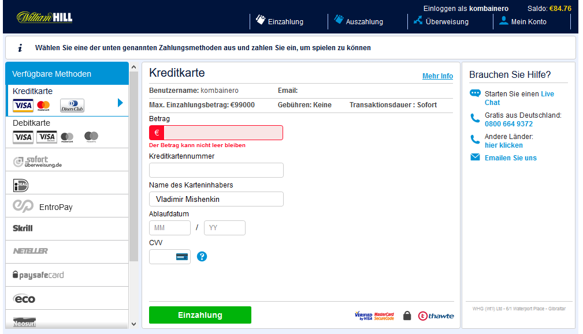Choose the EntroPay payment method
This screenshot has height=334, width=583.
click(67, 206)
